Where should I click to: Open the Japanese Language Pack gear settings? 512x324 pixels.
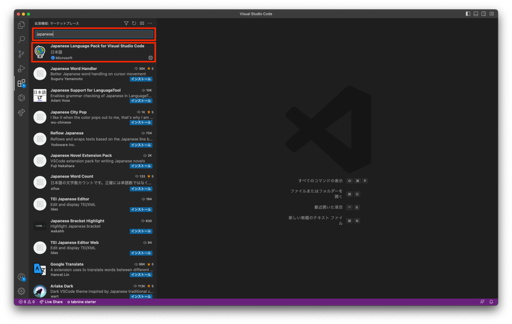(x=150, y=58)
